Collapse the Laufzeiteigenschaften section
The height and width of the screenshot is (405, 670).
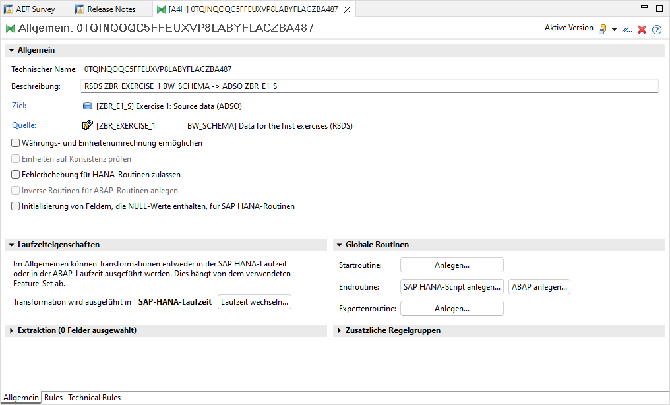[11, 245]
